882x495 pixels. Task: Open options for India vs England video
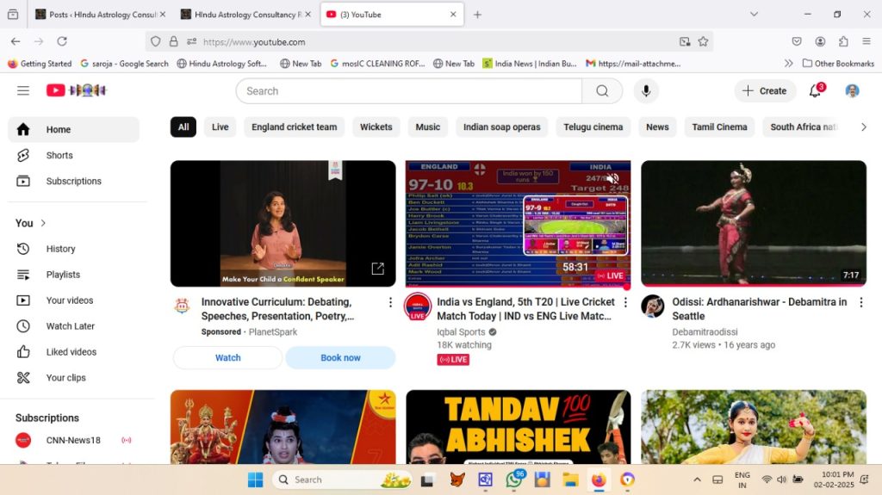(x=625, y=303)
